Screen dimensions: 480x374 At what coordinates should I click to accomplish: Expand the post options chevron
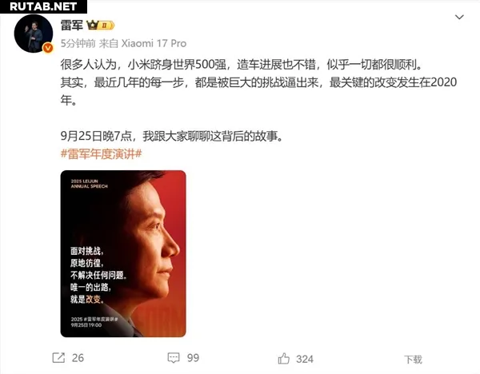459,17
